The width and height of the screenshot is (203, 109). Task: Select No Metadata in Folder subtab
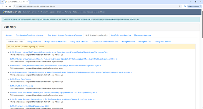[x=15, y=42]
